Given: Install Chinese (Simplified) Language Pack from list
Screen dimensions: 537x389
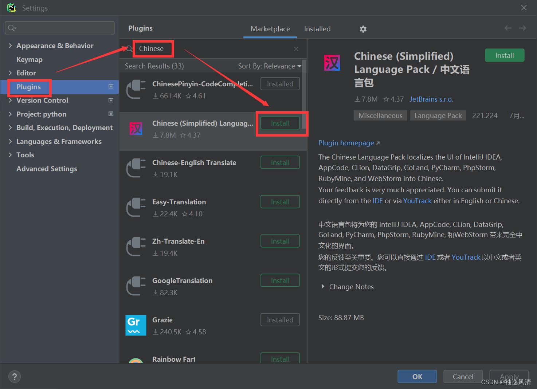Looking at the screenshot, I should pos(280,123).
